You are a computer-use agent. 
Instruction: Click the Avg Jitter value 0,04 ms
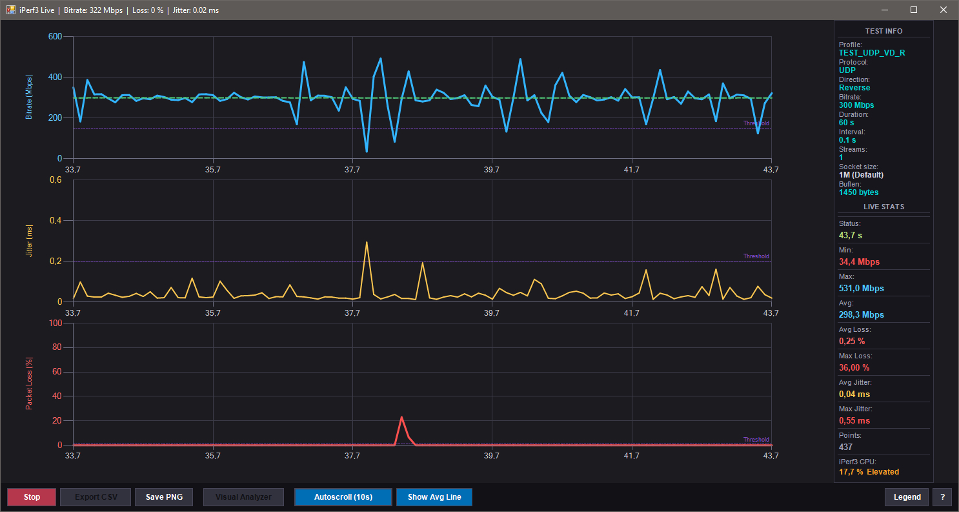(x=854, y=394)
